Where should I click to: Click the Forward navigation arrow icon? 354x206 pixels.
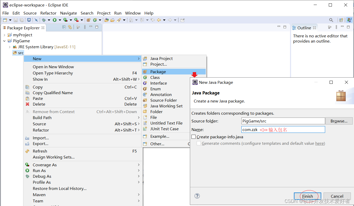click(170, 20)
